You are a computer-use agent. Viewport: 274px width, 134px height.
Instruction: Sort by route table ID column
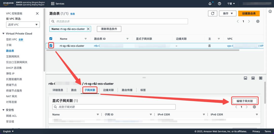tap(127, 39)
